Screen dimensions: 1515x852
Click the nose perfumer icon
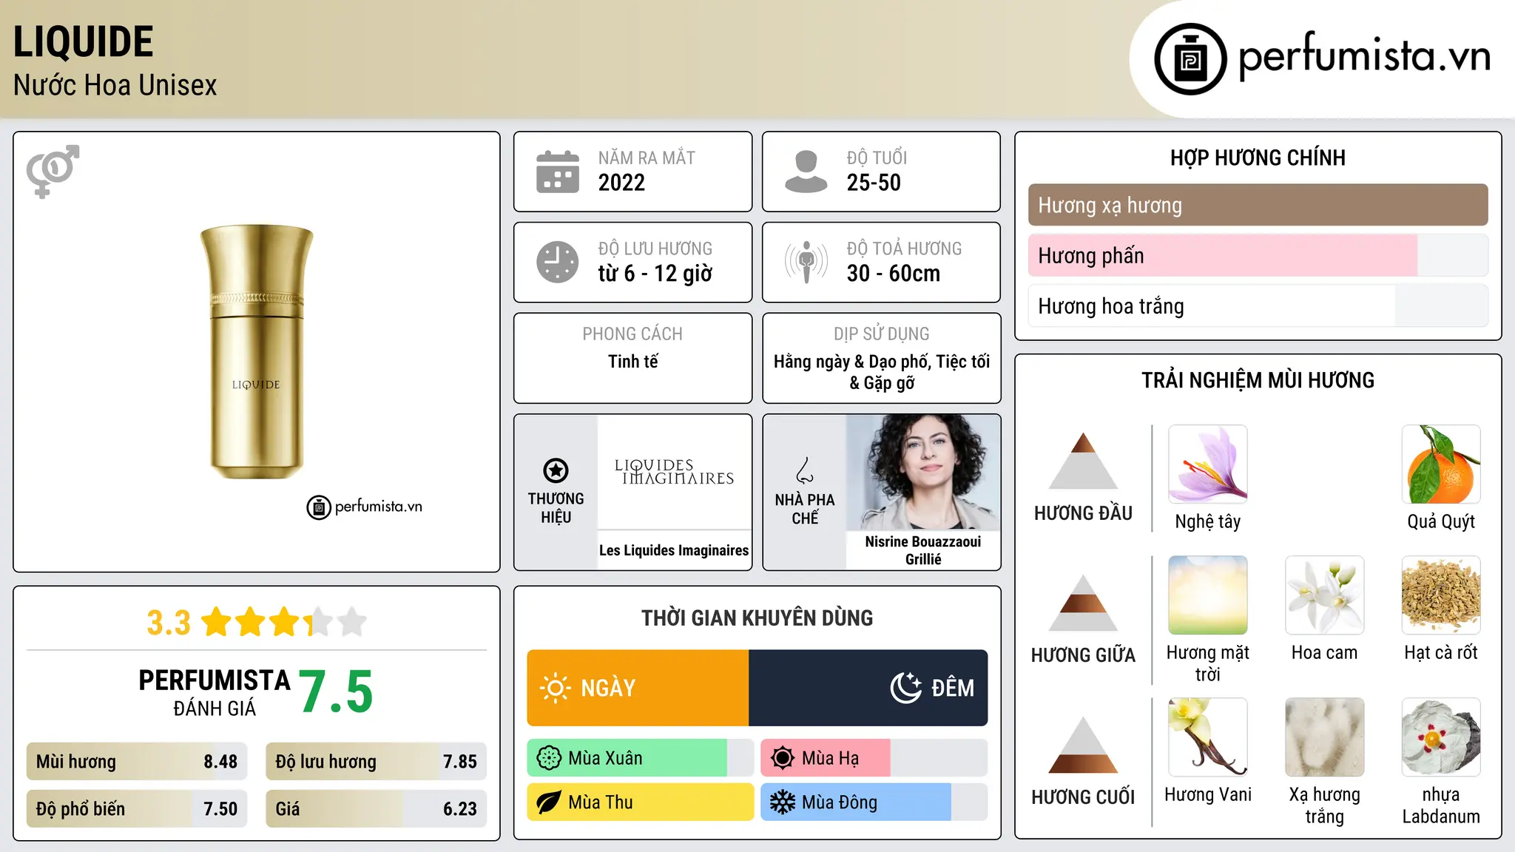805,470
